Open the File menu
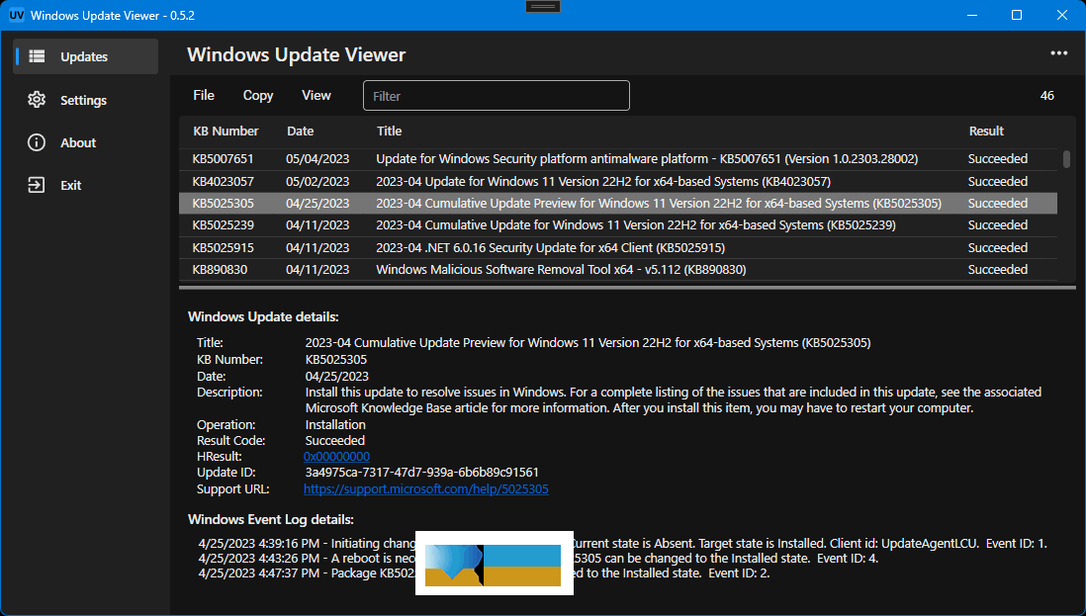Image resolution: width=1086 pixels, height=616 pixels. (204, 96)
